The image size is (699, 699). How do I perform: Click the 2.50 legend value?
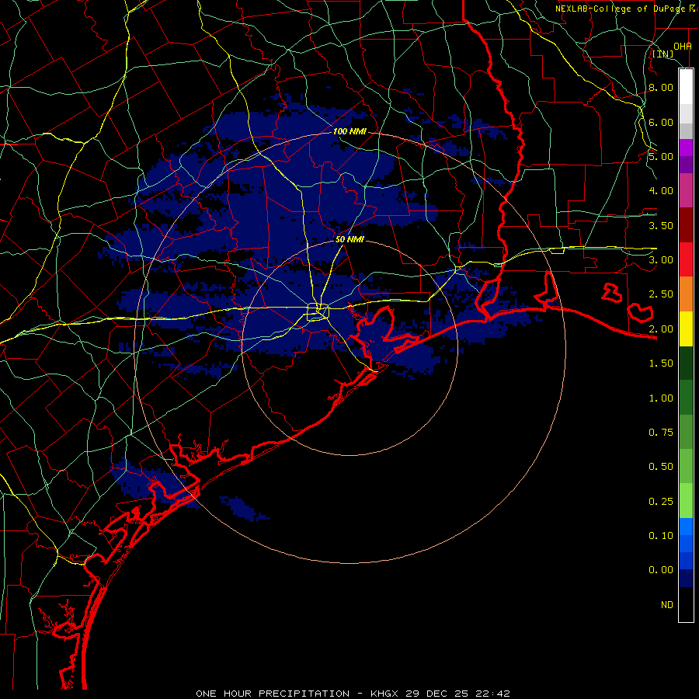[x=661, y=294]
